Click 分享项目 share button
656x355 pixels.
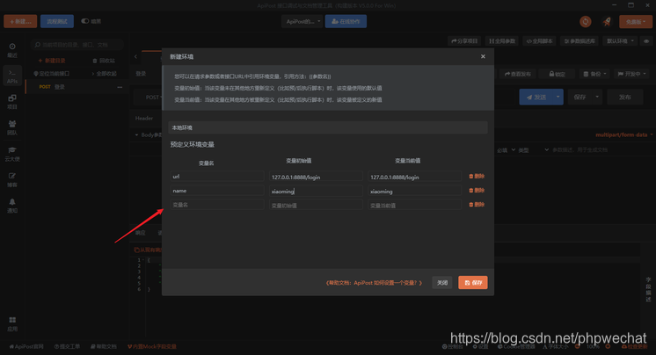(x=464, y=41)
